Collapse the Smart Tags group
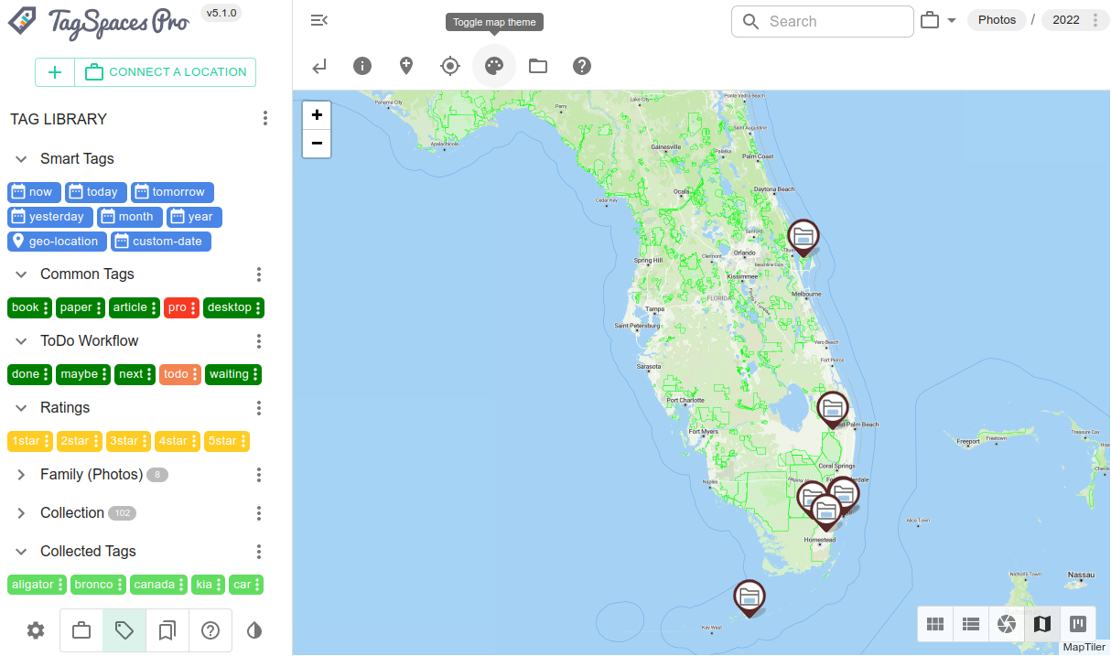 [21, 159]
